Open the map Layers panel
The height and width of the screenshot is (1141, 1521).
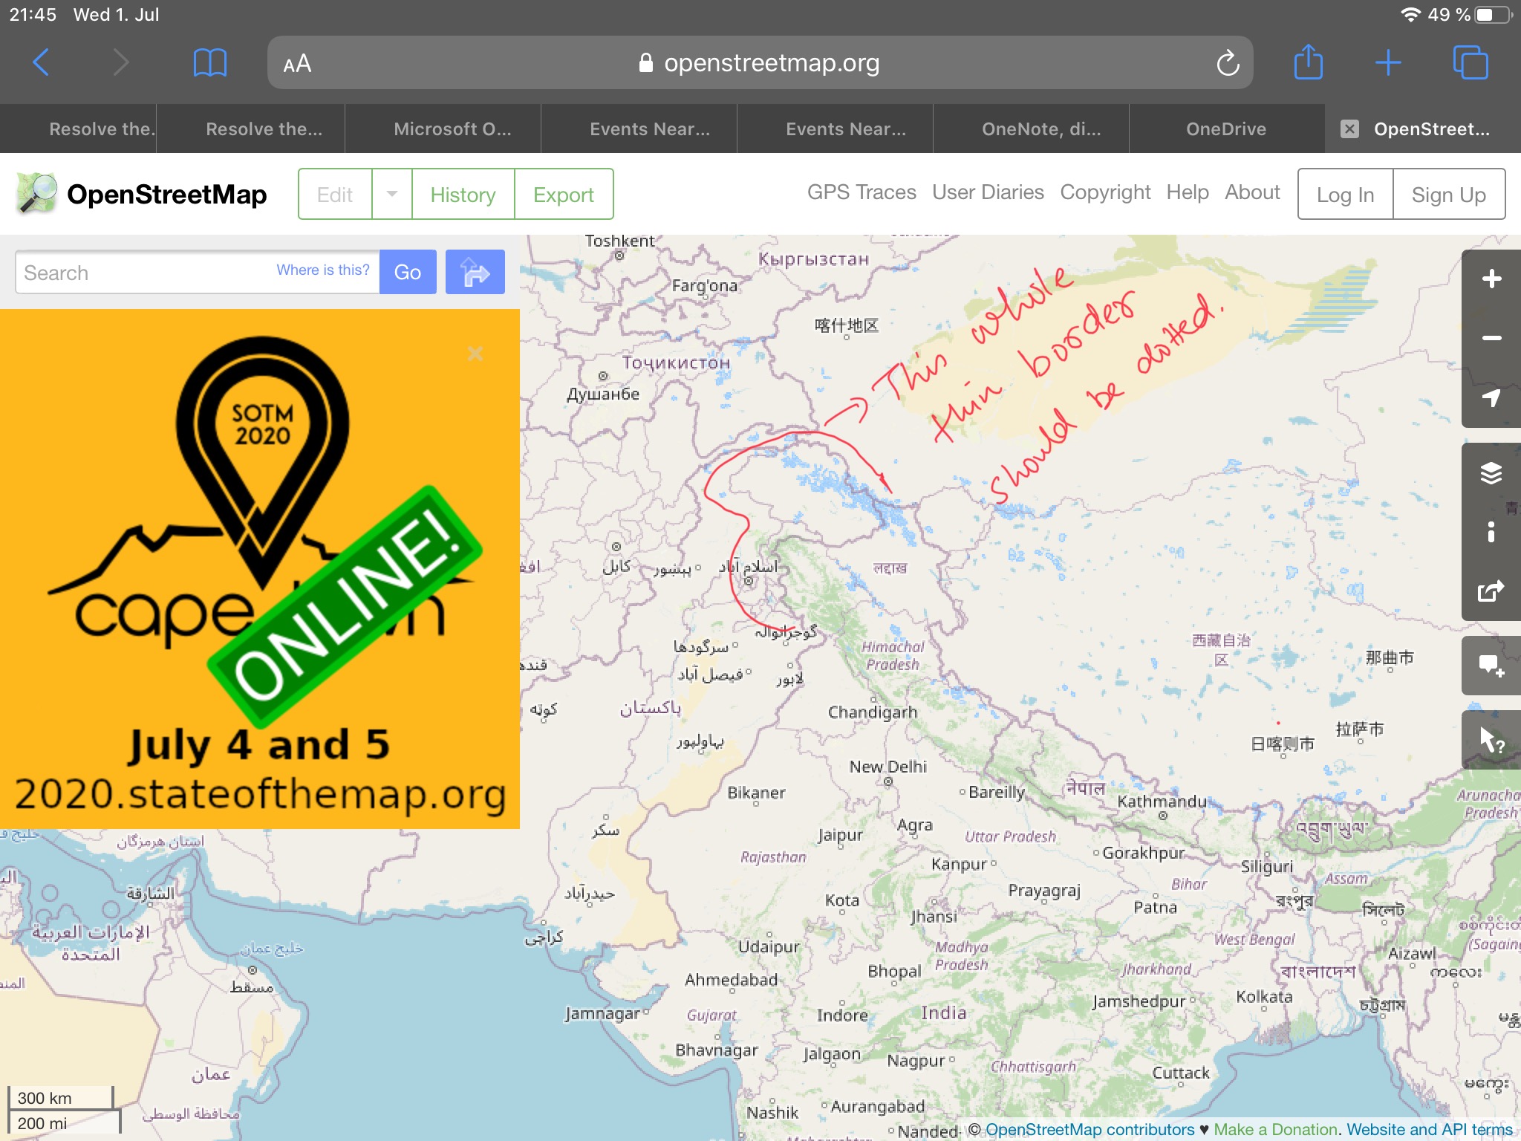pos(1491,472)
